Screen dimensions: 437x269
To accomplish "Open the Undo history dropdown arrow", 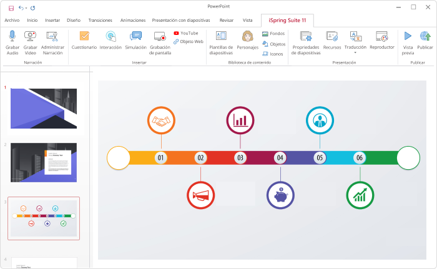I will pos(26,8).
